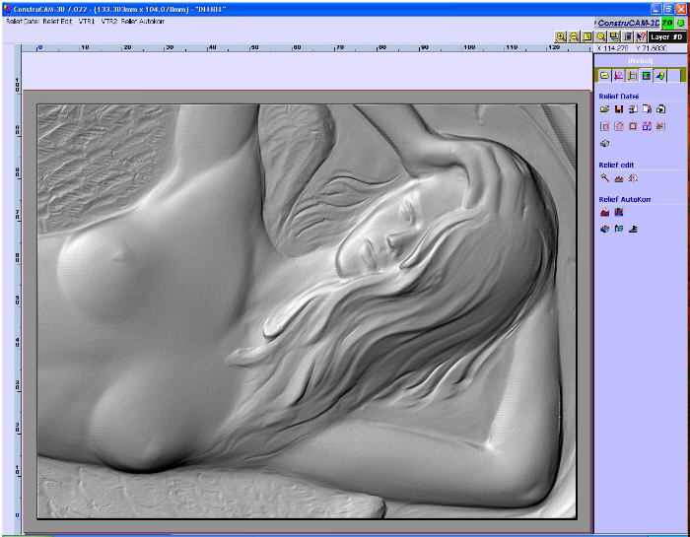Click the zoom in magnifier icon
Screen dimensions: 690x537
tap(560, 36)
